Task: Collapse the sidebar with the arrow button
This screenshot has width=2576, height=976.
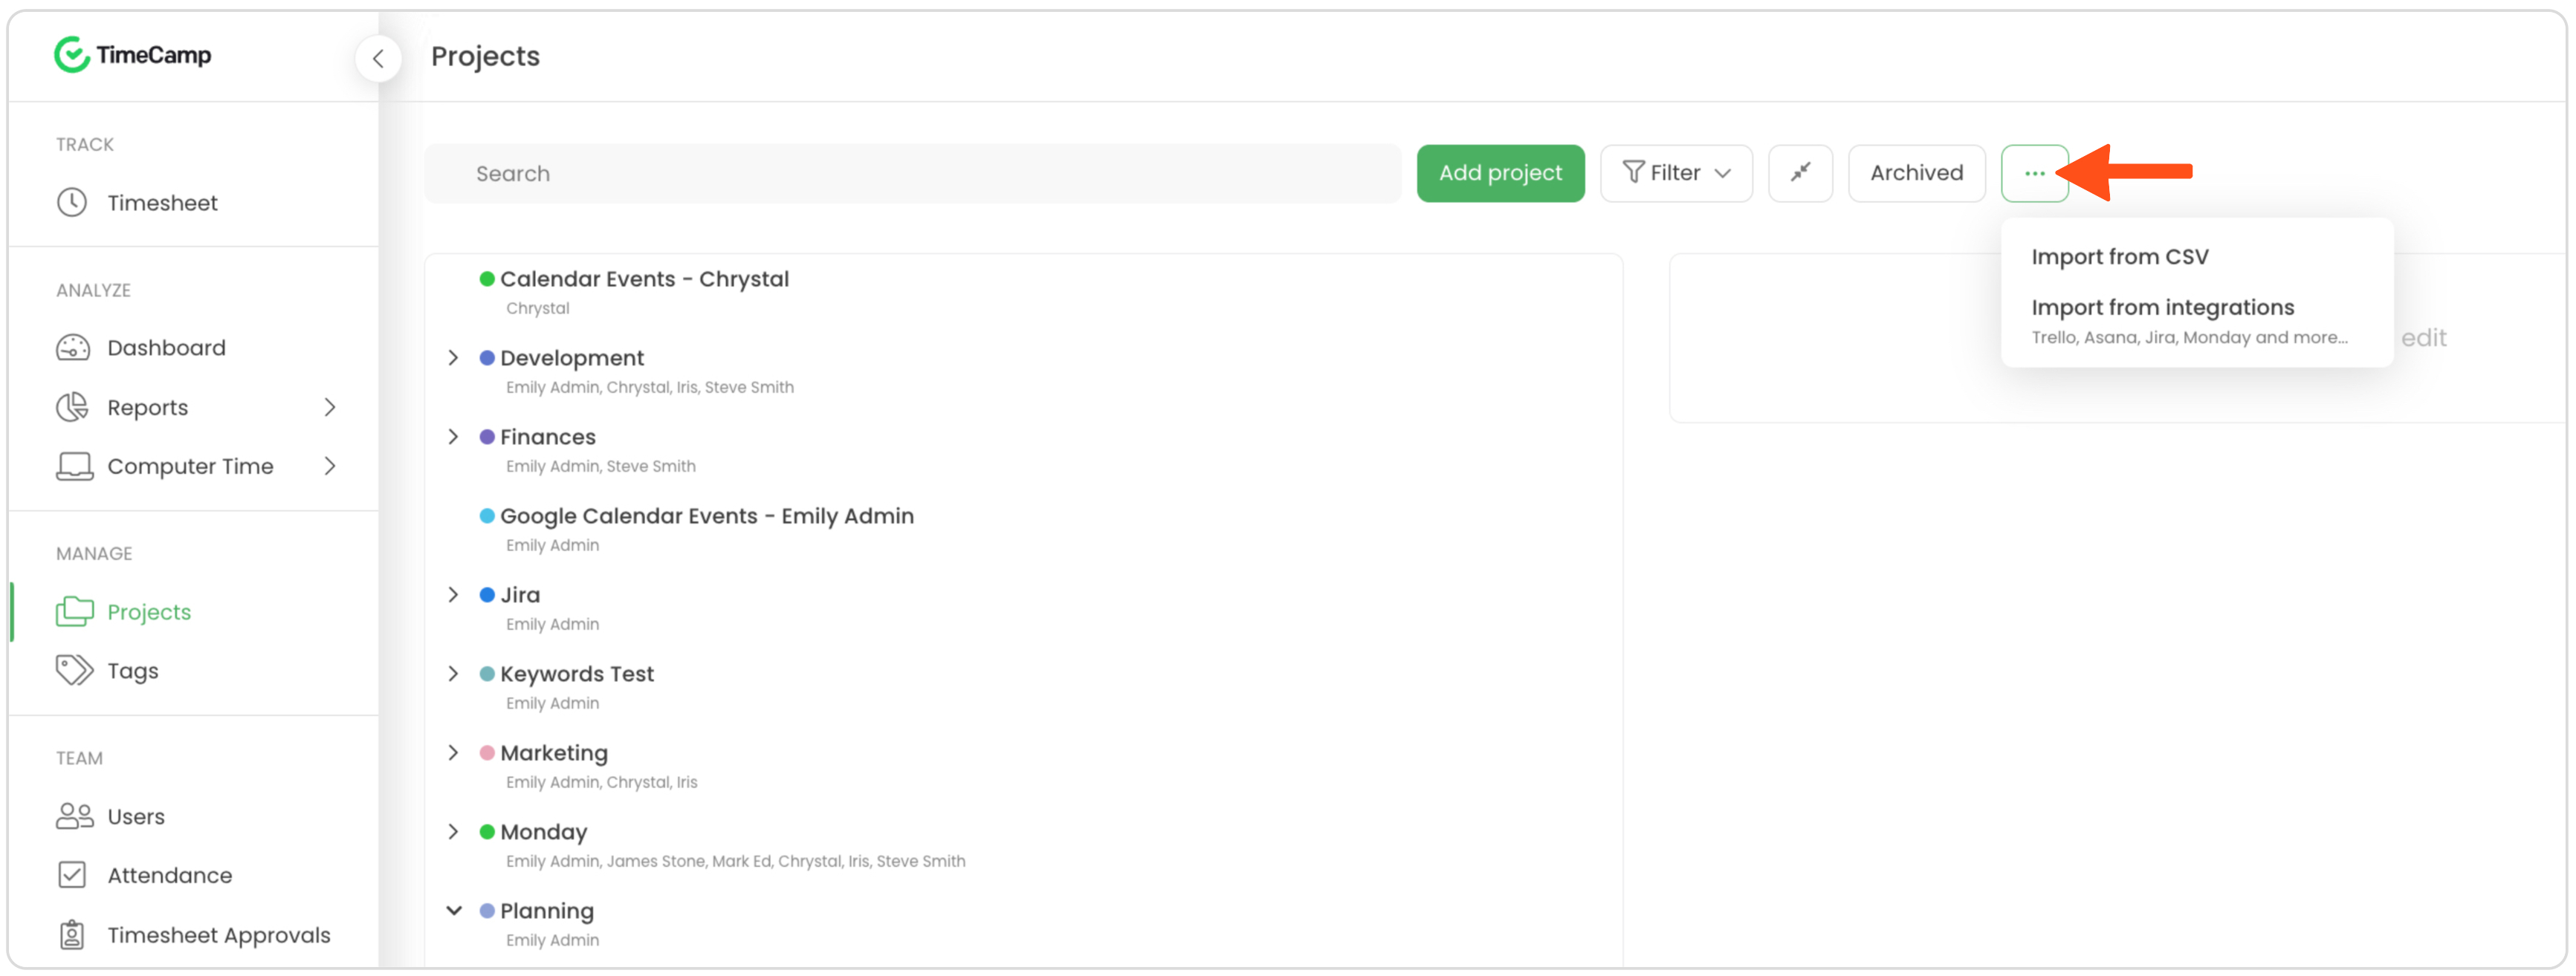Action: point(378,58)
